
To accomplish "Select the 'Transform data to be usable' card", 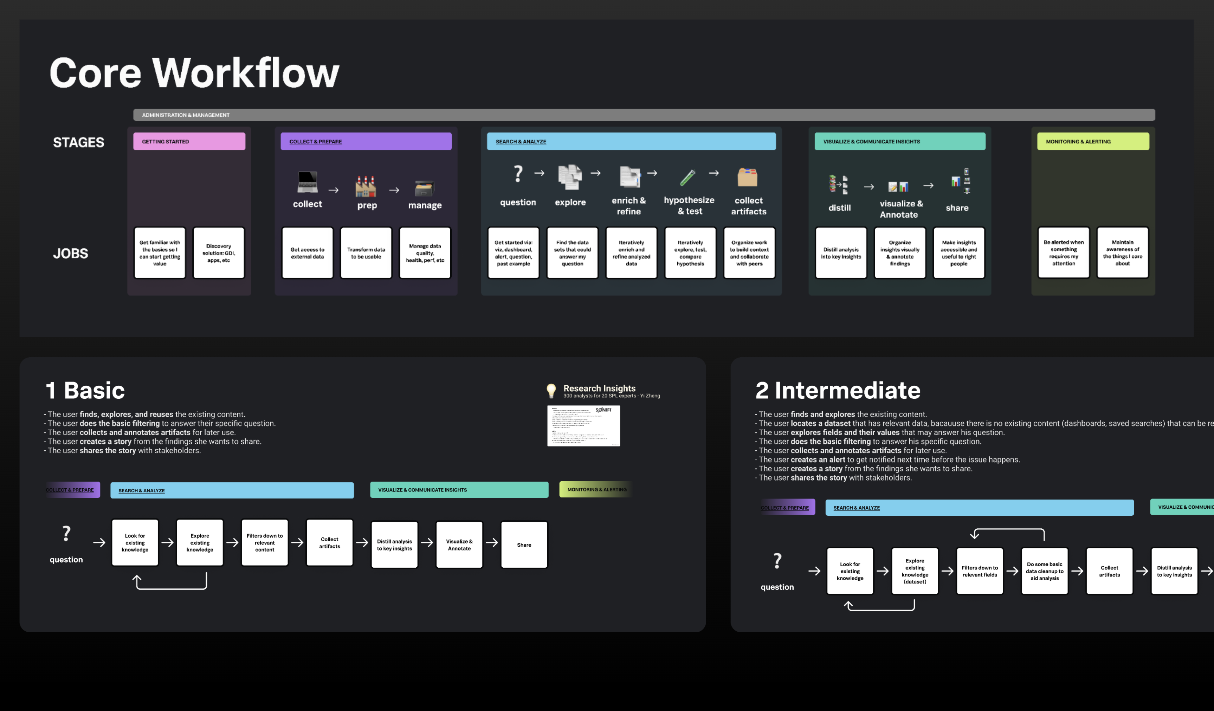I will click(366, 253).
